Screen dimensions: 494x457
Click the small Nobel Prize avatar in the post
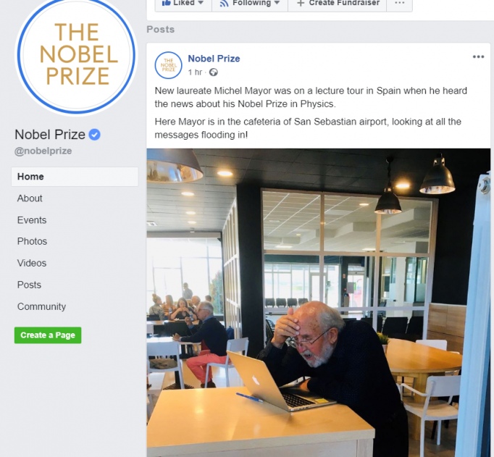[169, 65]
